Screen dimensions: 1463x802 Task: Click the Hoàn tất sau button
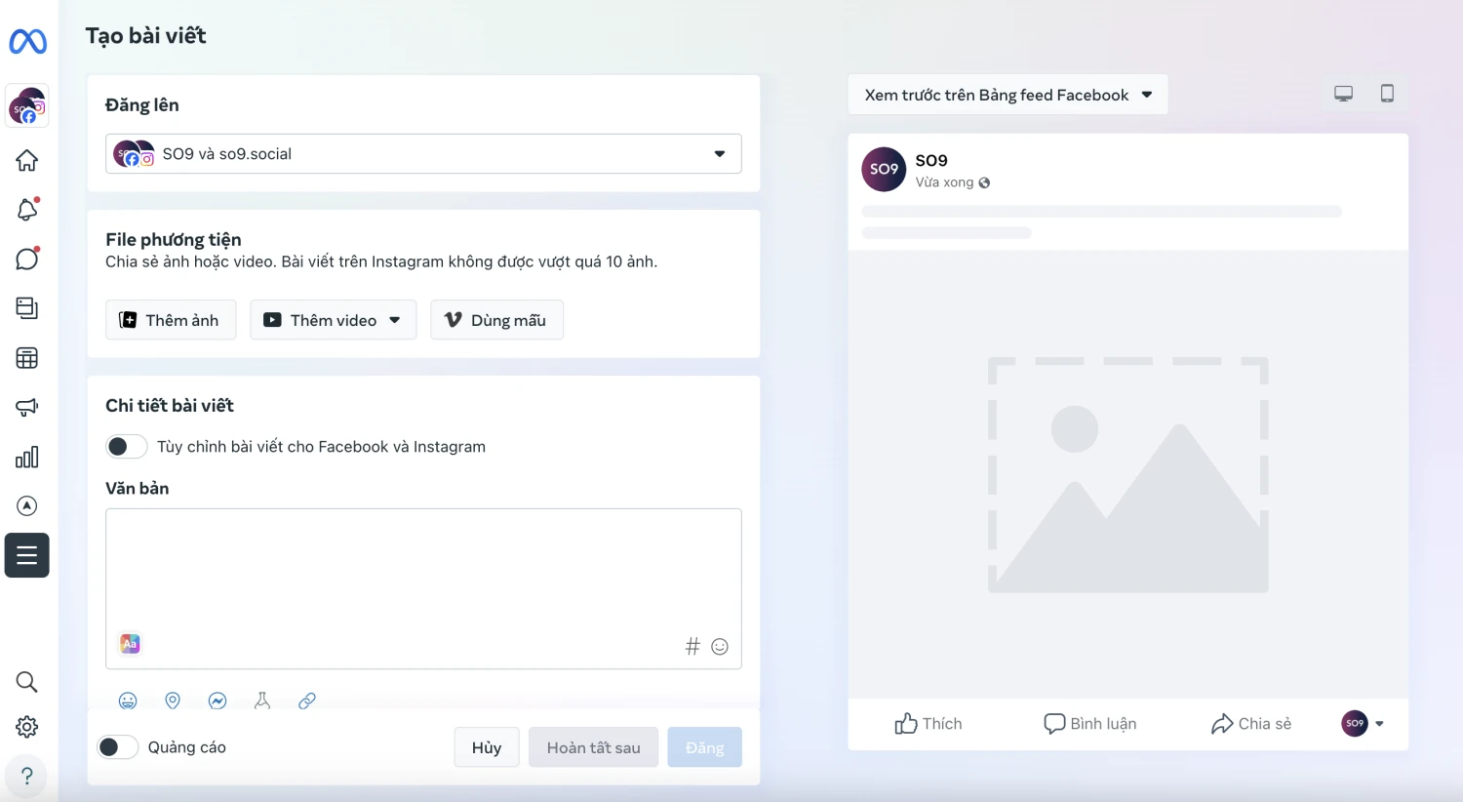tap(593, 747)
